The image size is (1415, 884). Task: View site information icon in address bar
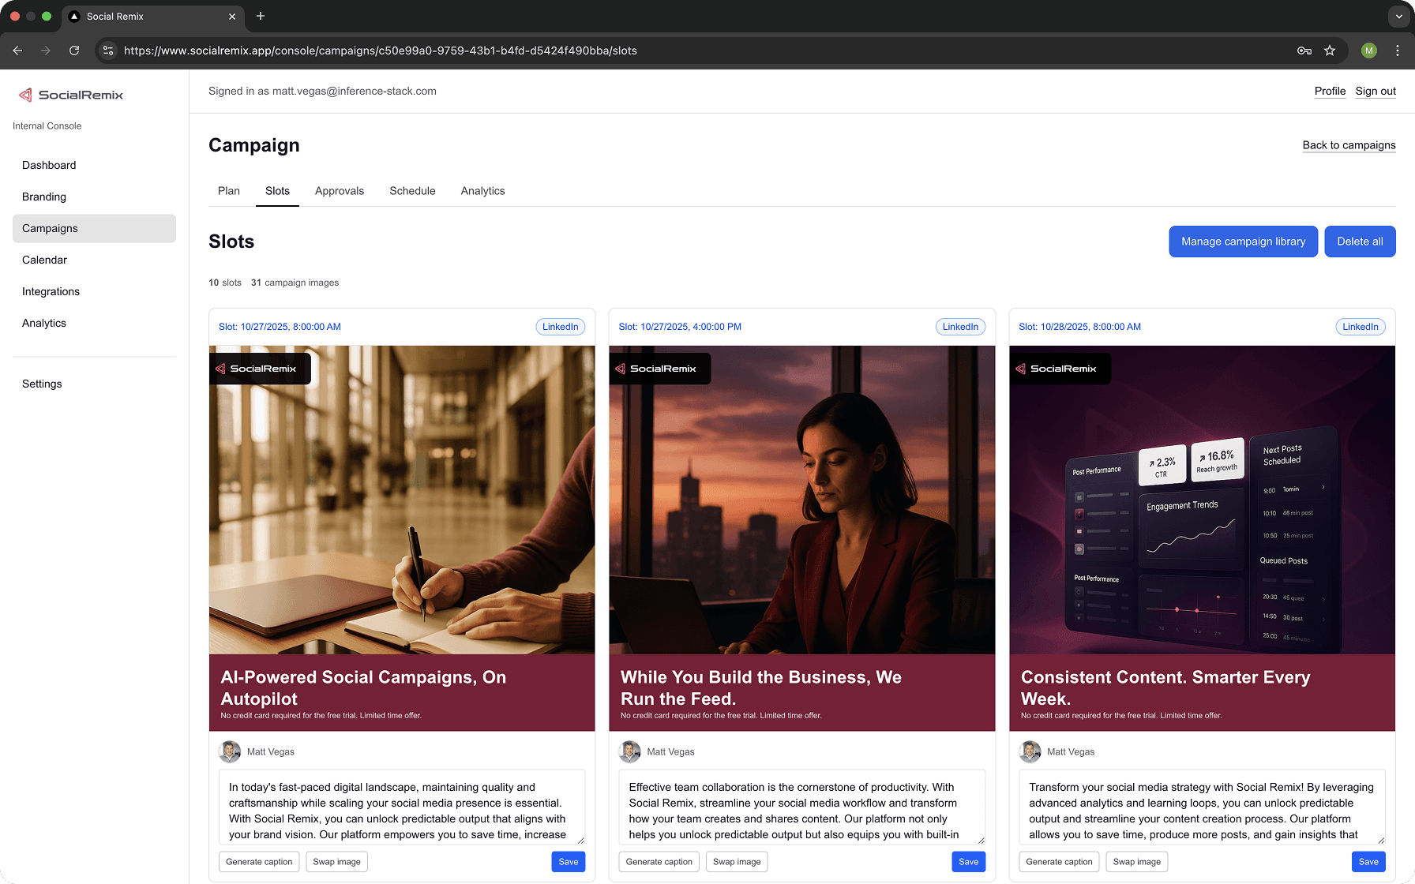click(109, 51)
